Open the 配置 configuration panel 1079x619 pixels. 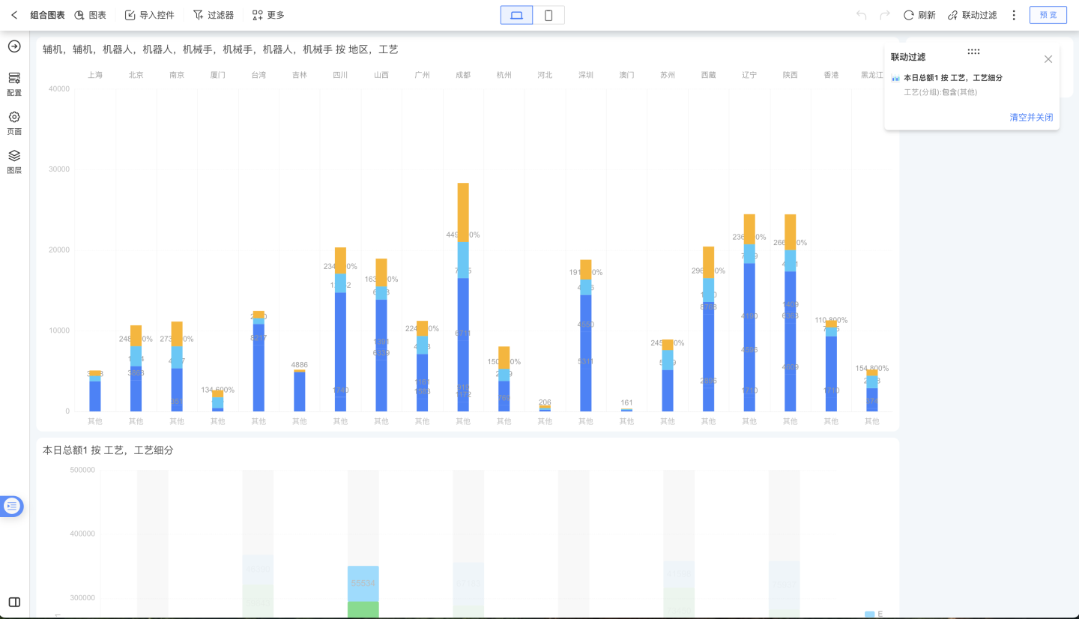point(14,84)
